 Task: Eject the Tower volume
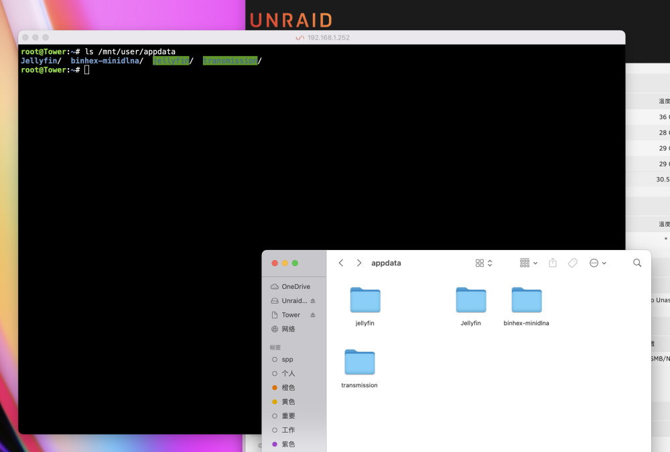(313, 315)
